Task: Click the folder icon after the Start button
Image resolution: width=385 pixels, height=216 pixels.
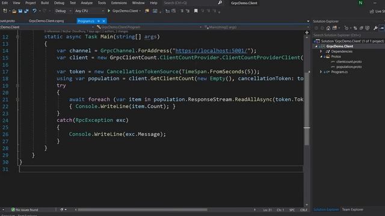Action: click(x=147, y=11)
